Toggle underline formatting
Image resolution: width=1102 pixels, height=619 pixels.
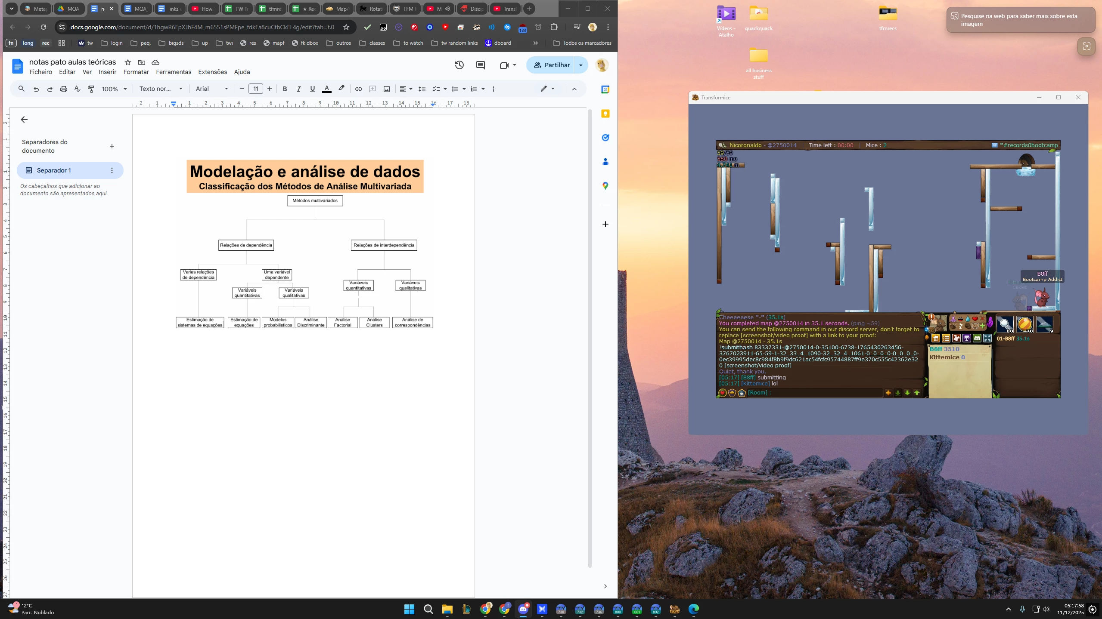point(313,89)
